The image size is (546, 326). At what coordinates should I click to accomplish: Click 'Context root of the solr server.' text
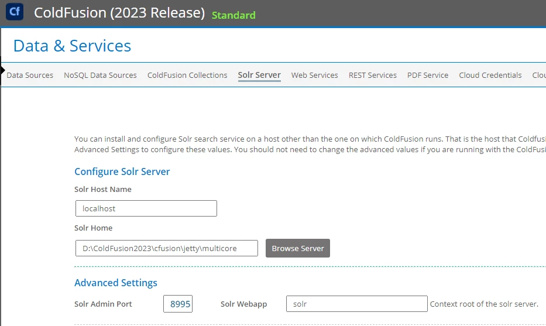(x=484, y=304)
